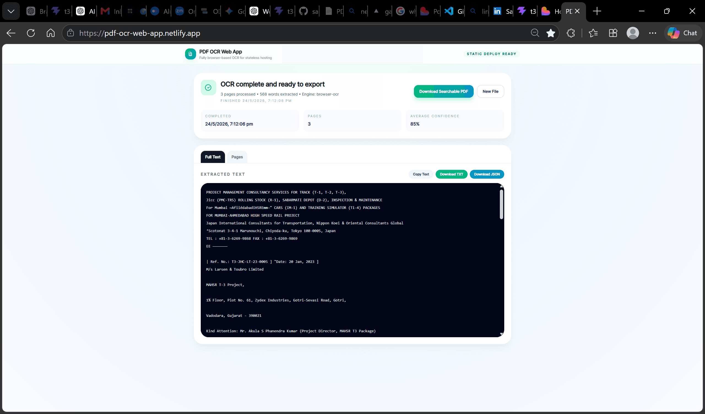Open the LinkedIn tab
Image resolution: width=705 pixels, height=414 pixels.
503,11
